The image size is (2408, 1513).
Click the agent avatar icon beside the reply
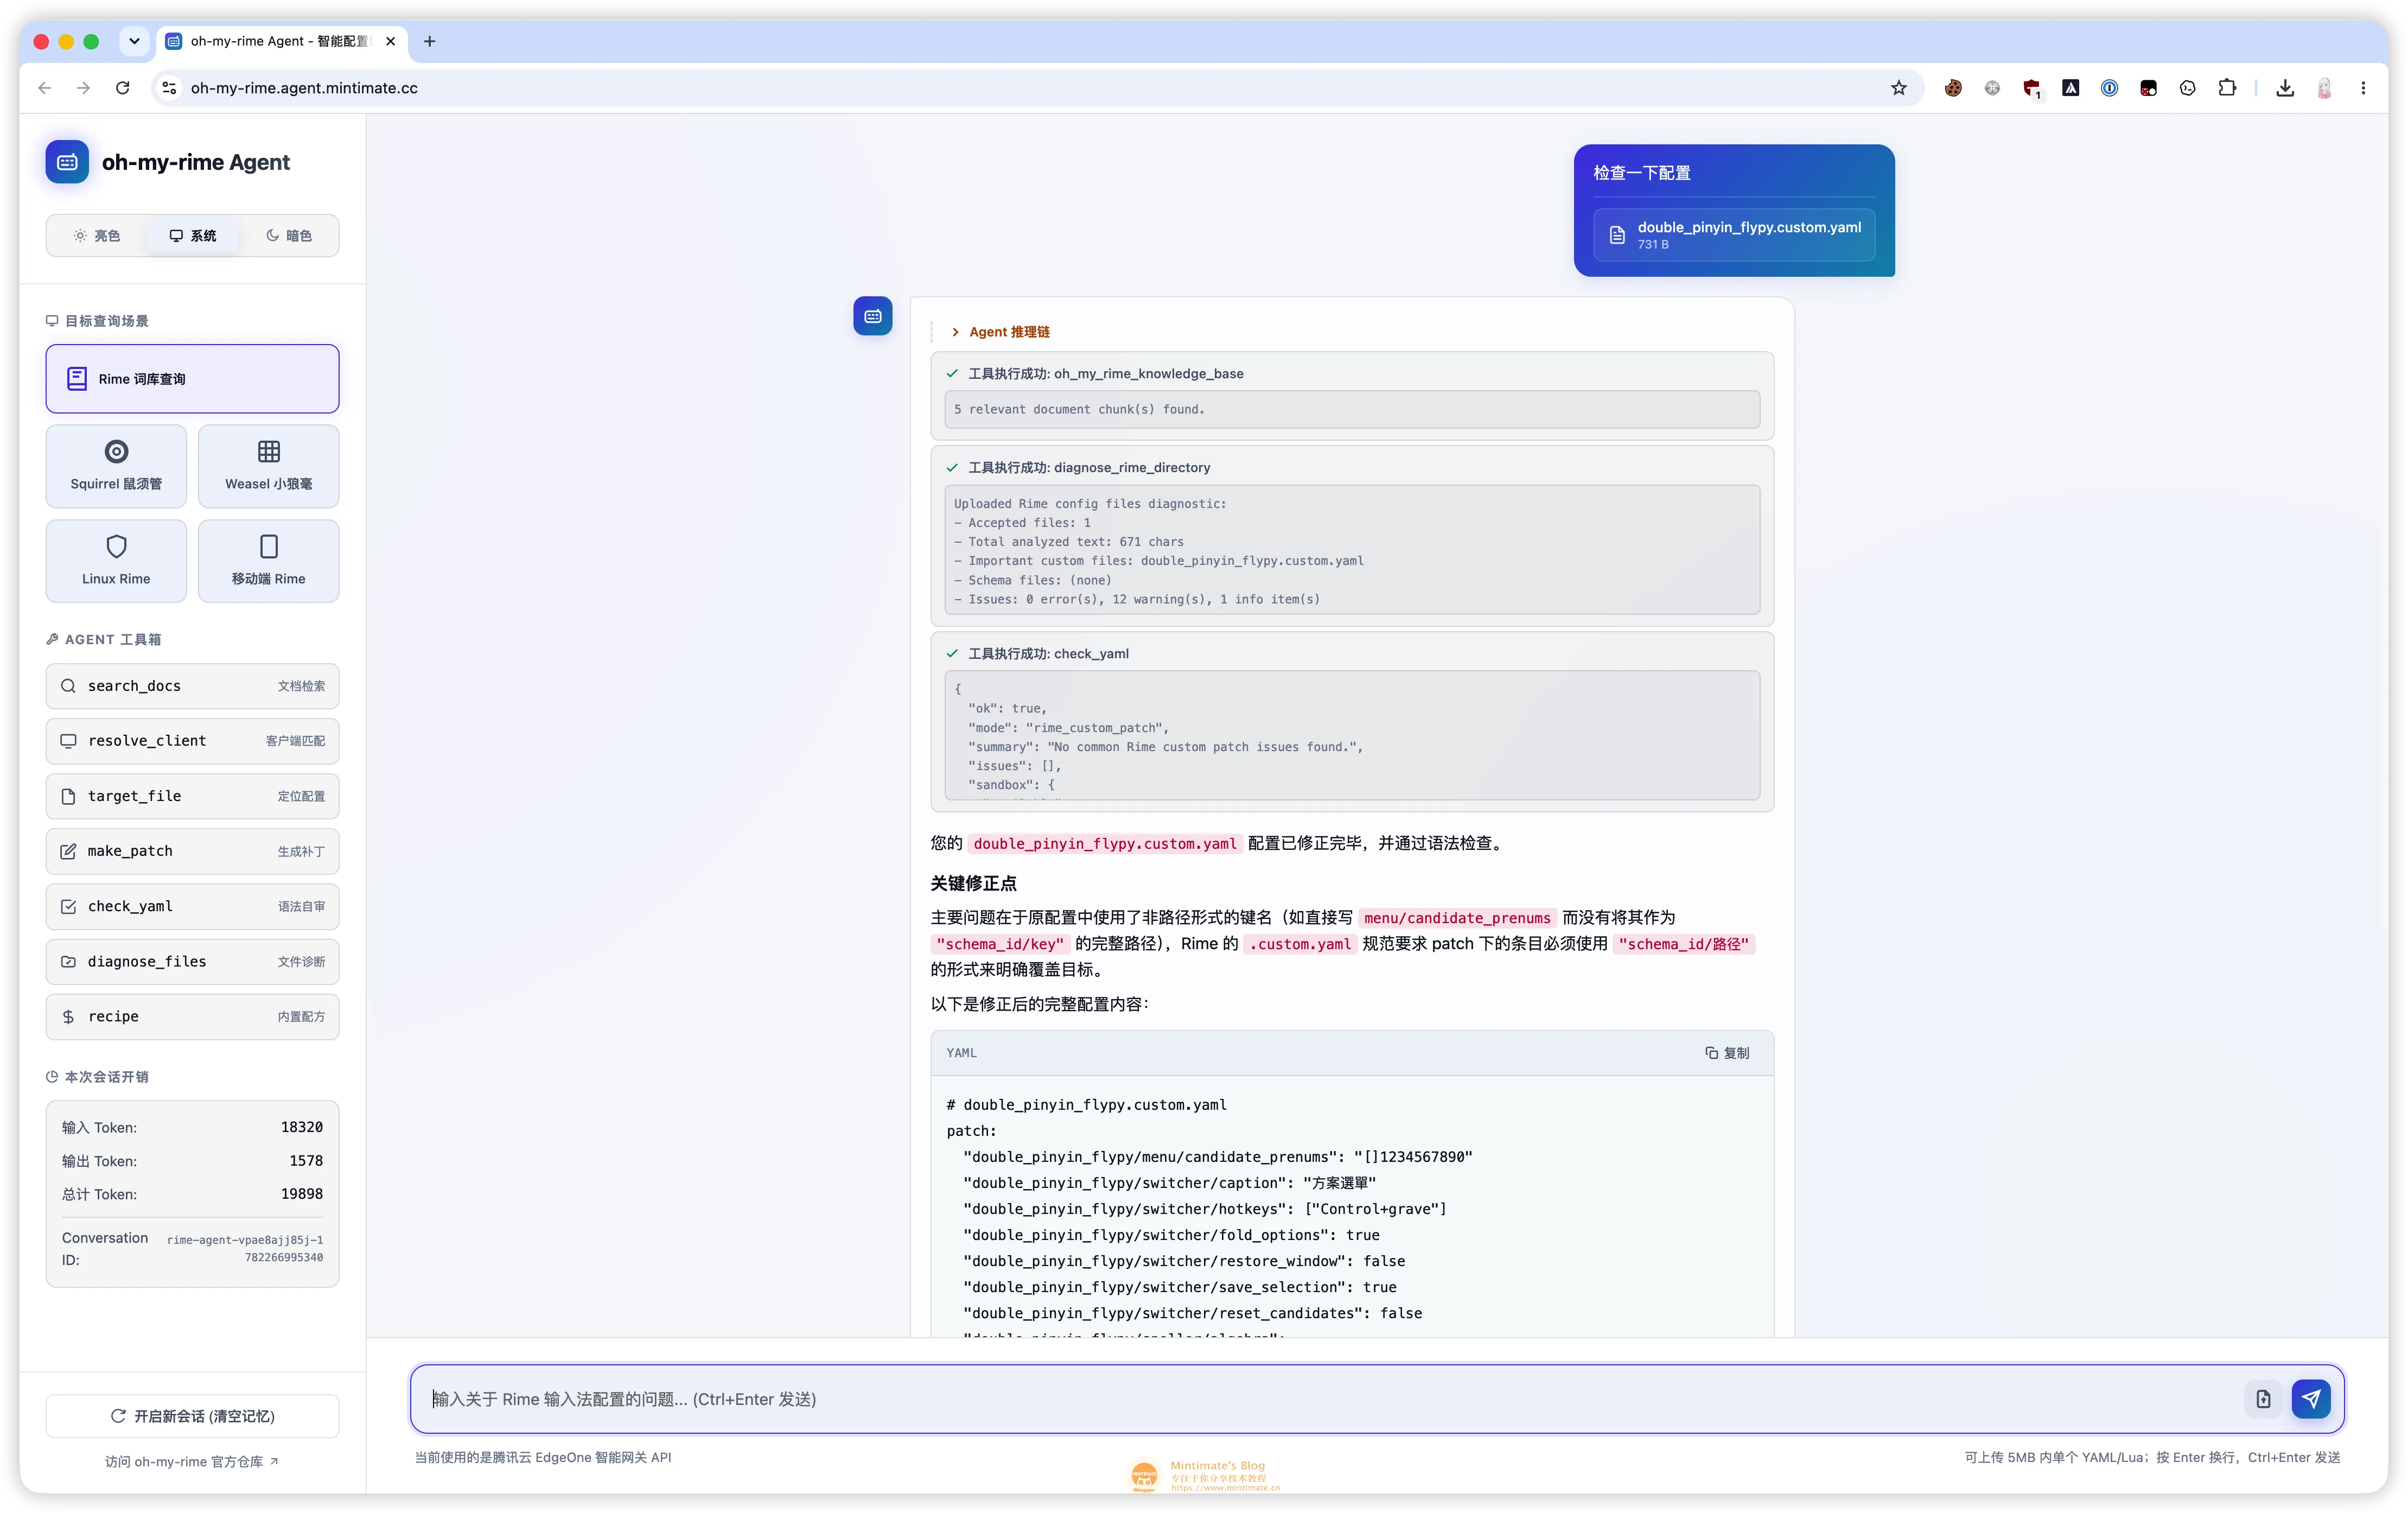pos(873,316)
